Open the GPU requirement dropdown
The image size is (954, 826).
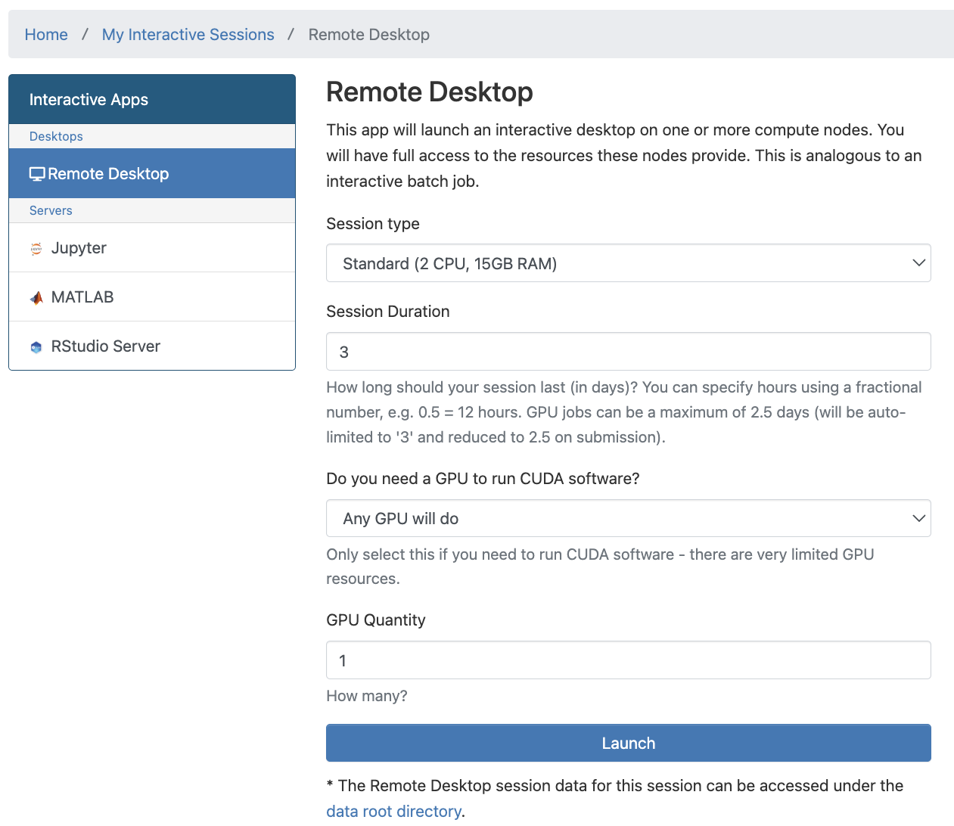(x=628, y=518)
